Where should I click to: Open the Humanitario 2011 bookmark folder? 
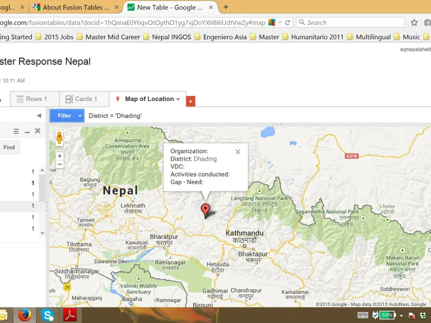[313, 37]
